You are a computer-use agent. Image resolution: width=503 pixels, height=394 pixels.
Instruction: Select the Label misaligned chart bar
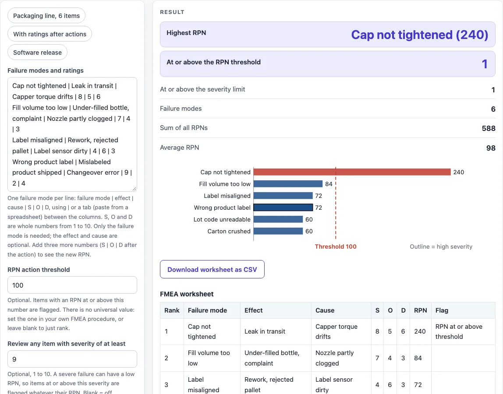click(283, 196)
